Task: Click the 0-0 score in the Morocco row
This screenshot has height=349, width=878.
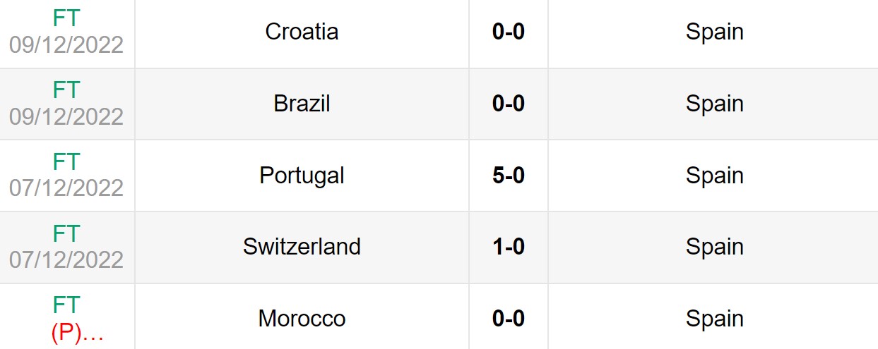Action: tap(509, 319)
